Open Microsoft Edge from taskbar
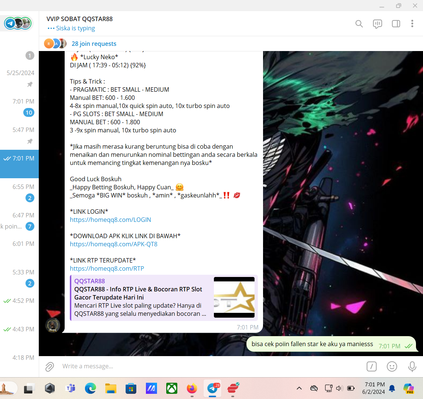Image resolution: width=423 pixels, height=399 pixels. [x=91, y=389]
